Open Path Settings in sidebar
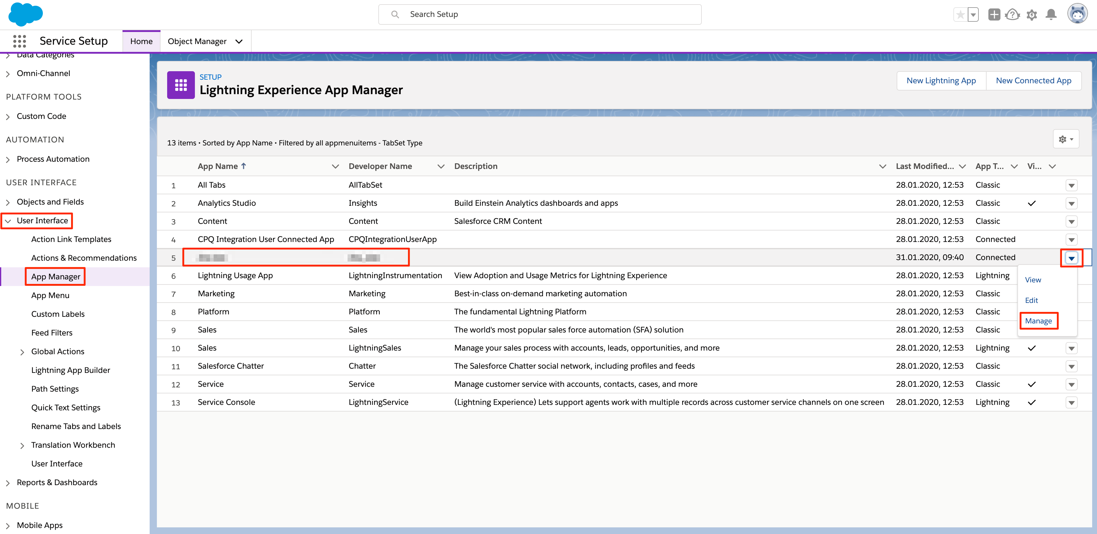This screenshot has height=534, width=1097. 55,389
